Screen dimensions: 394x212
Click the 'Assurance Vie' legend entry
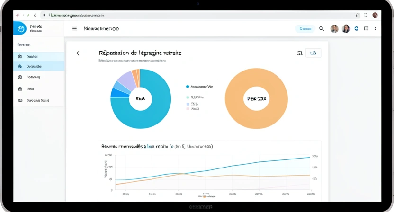coord(199,87)
